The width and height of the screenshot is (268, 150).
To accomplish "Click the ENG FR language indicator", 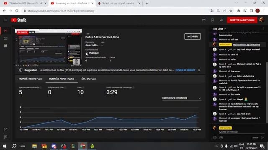I will click(242, 146).
